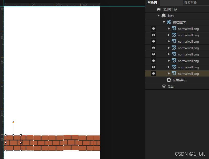The width and height of the screenshot is (209, 159).
Task: Click the raised brick wall segment
Action: pyautogui.click(x=71, y=143)
